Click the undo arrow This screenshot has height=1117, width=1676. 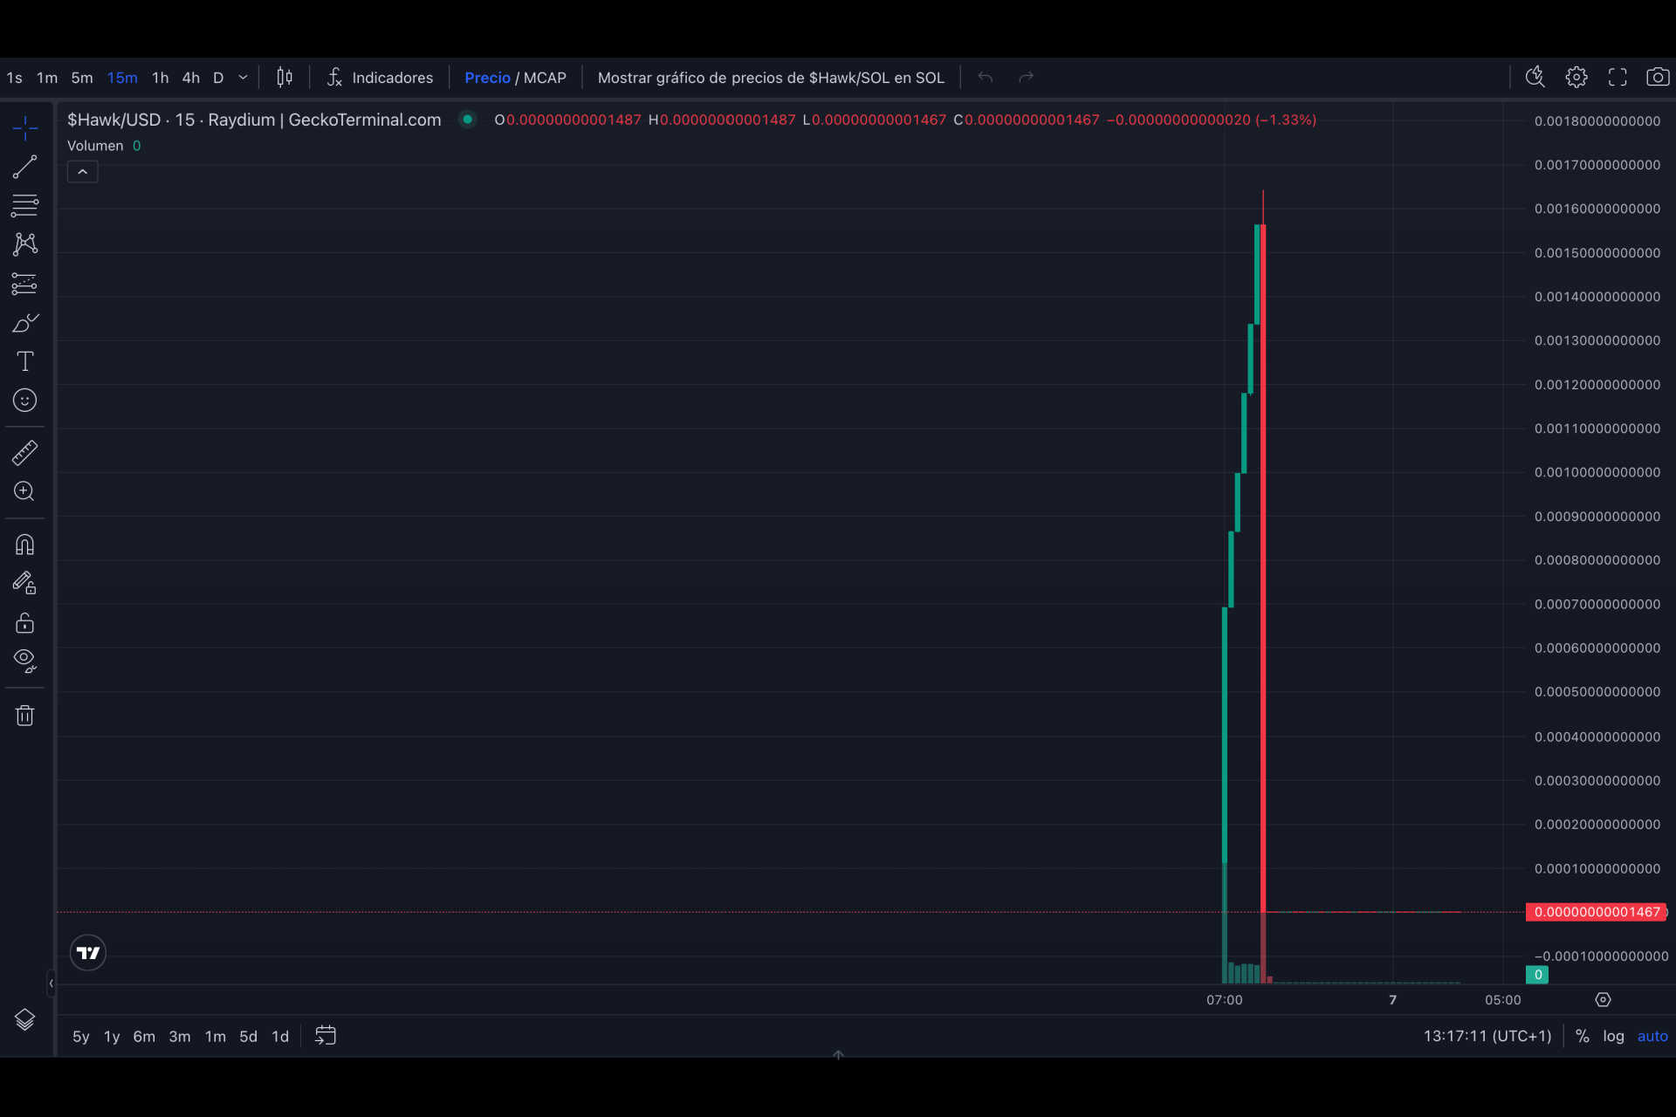(x=986, y=78)
